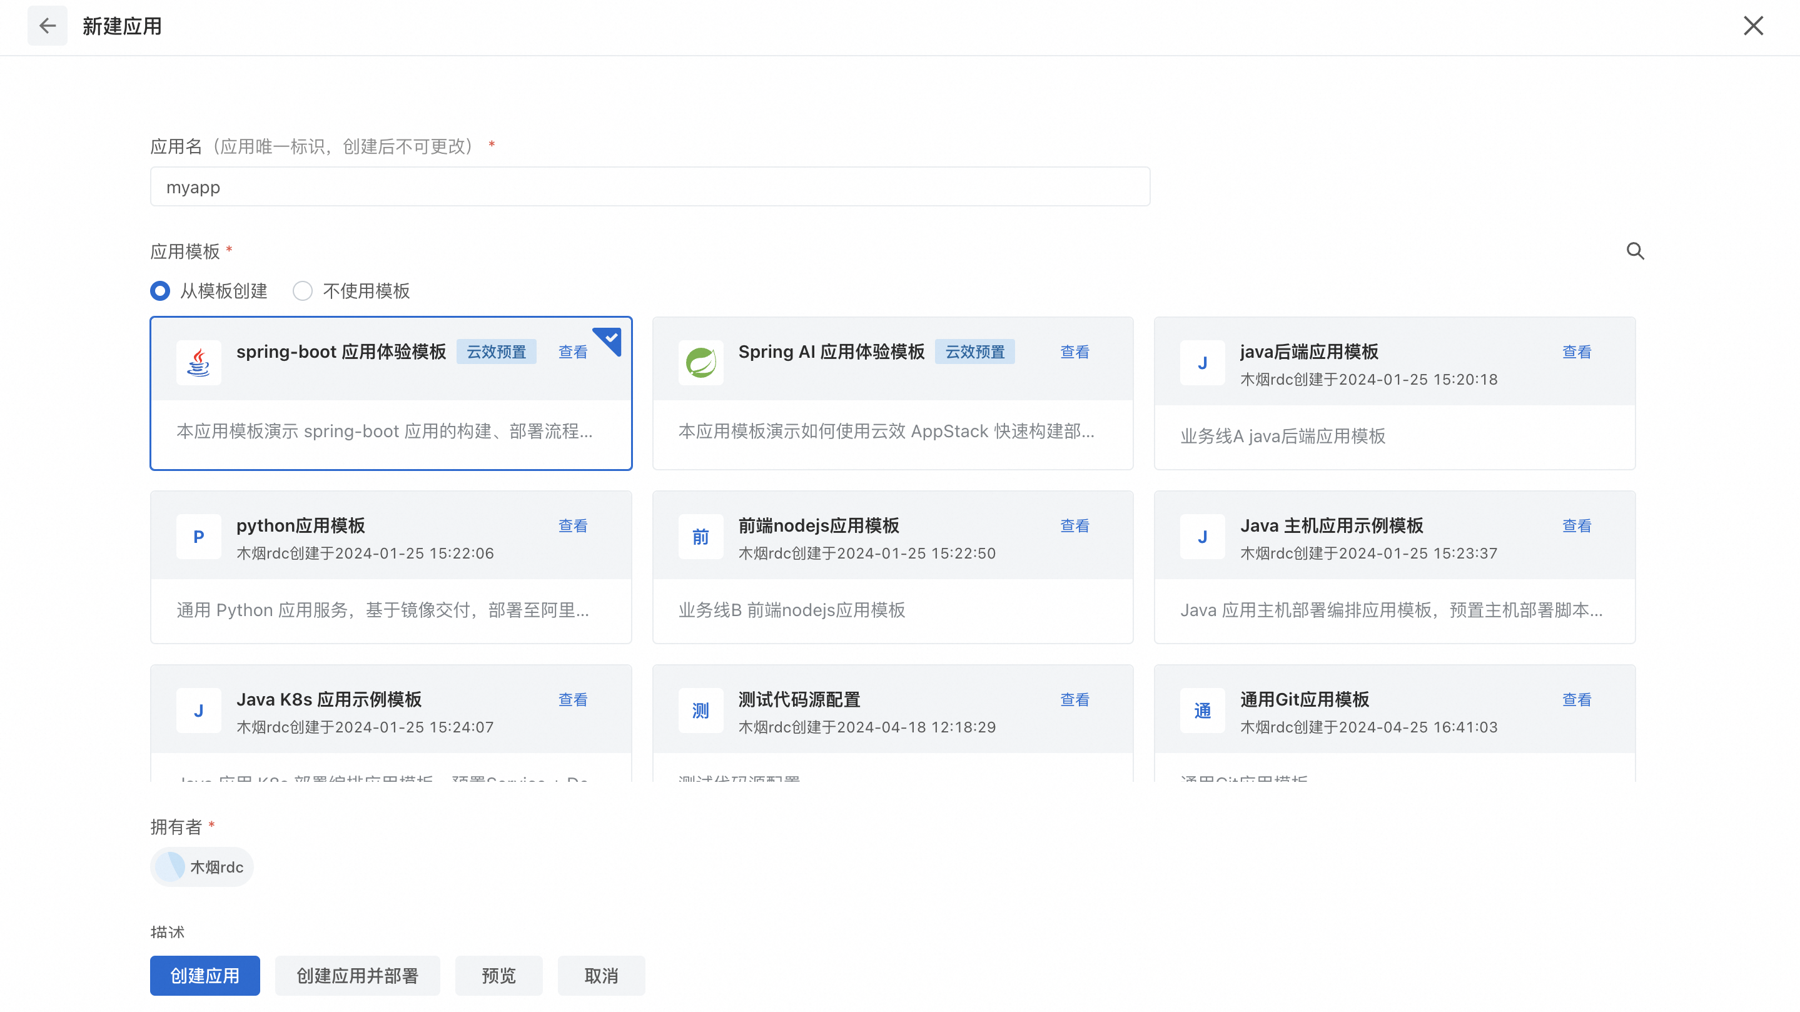Click the 应用名 input field
The width and height of the screenshot is (1800, 1012).
tap(650, 186)
